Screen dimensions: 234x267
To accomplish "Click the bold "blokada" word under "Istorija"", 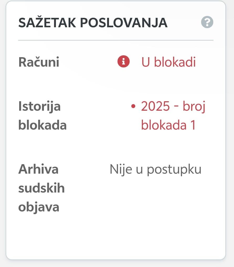I will (x=42, y=125).
